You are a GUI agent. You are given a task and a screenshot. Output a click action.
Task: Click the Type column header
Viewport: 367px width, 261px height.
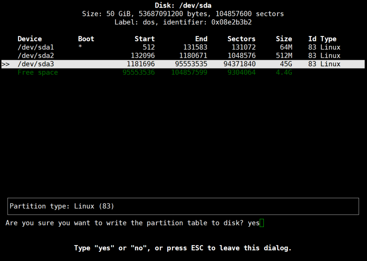pos(328,39)
